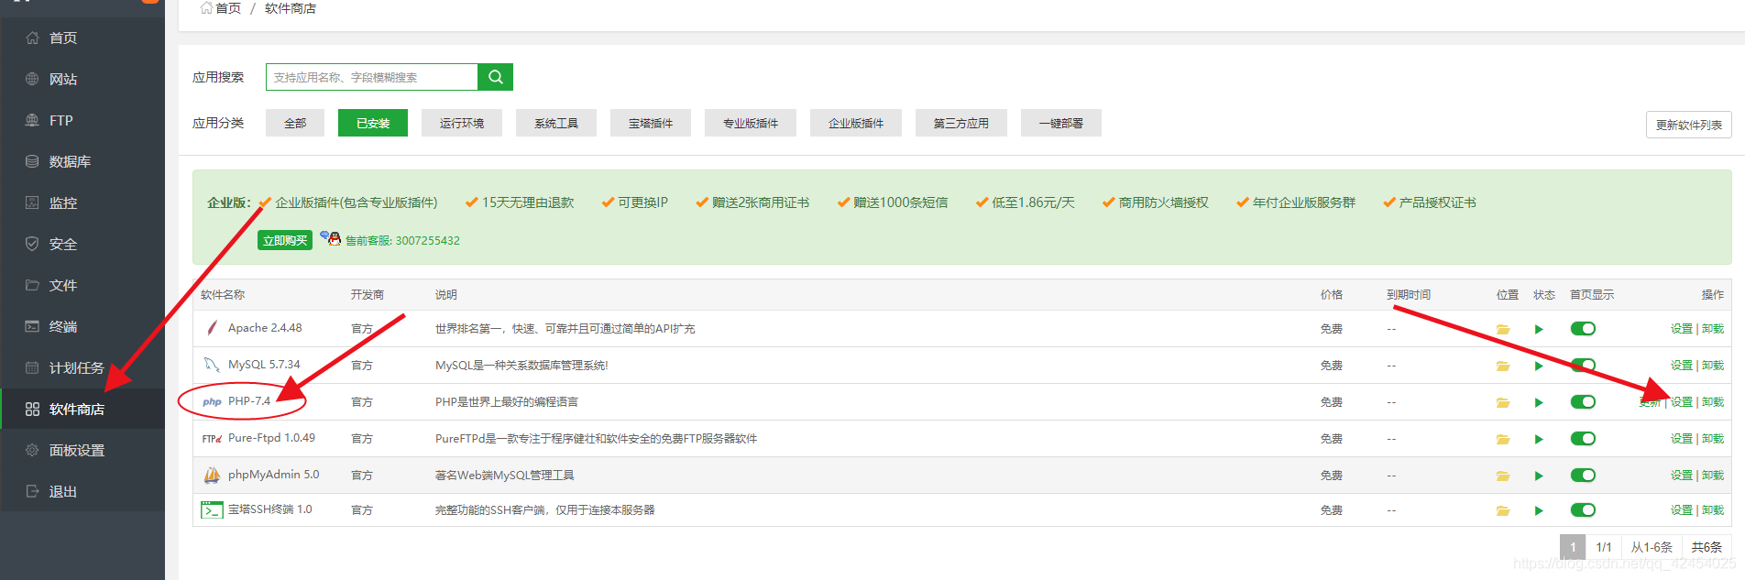Click the Apache row status play icon
This screenshot has width=1745, height=580.
coord(1539,329)
